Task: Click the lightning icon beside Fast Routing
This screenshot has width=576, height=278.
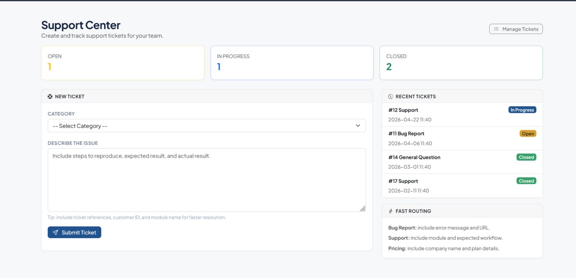Action: pyautogui.click(x=390, y=211)
